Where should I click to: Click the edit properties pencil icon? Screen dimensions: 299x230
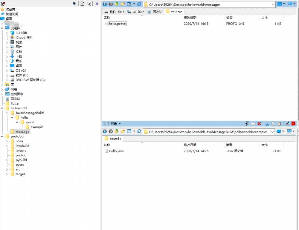(x=287, y=123)
